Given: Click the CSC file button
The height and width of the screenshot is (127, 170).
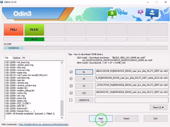Looking at the screenshot, I should 84,93.
